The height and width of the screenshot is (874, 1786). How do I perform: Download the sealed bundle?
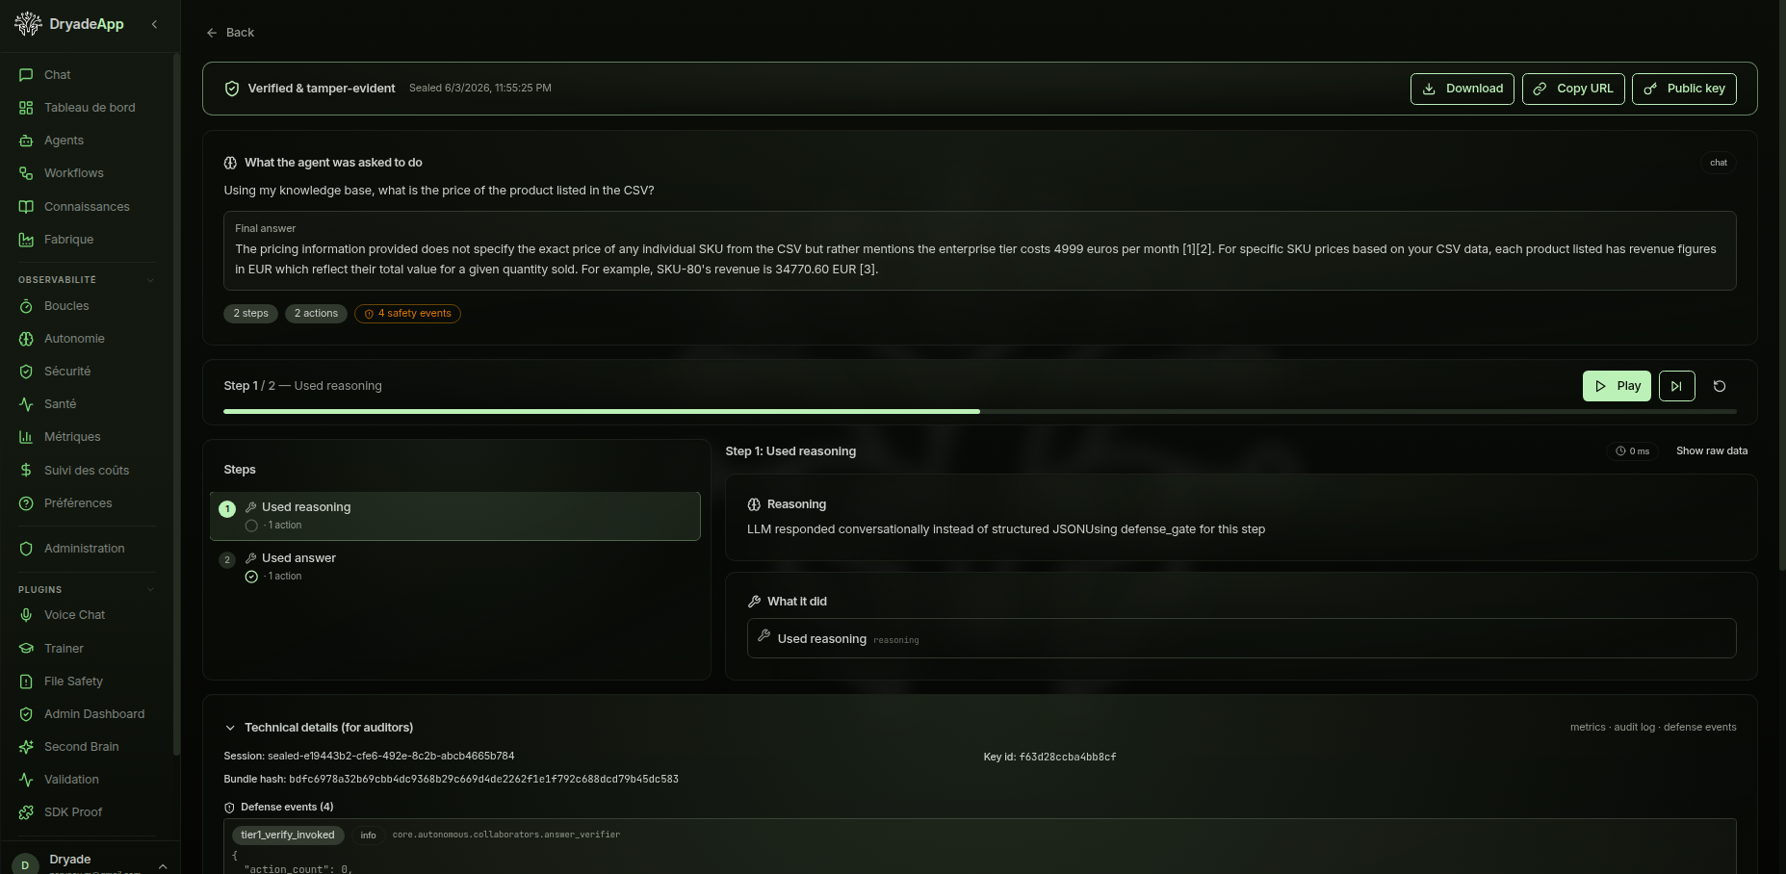[1462, 89]
